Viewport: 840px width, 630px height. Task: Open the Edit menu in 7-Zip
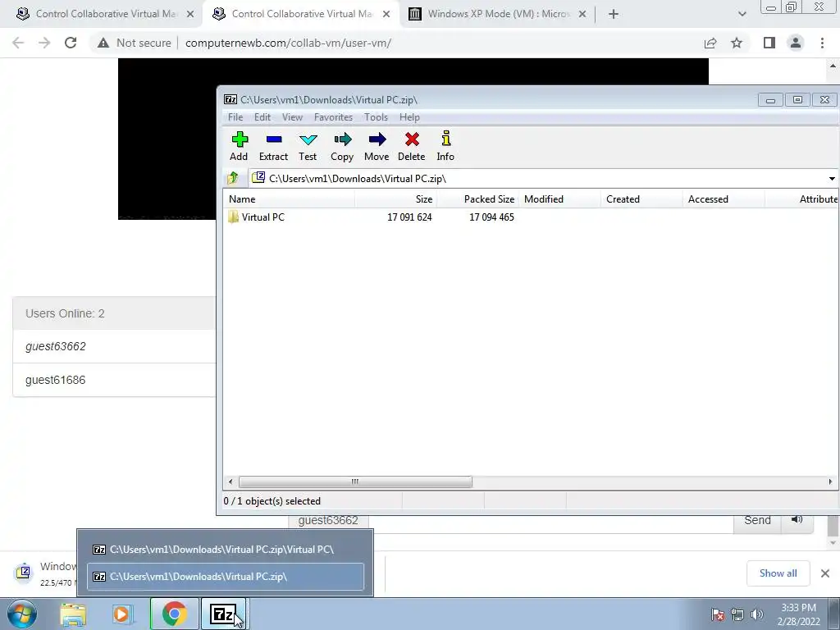(x=262, y=116)
